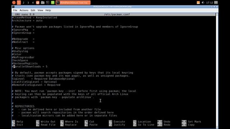The width and height of the screenshot is (230, 129).
Task: Click the '^X Exit' shortcut label
Action: (x=18, y=125)
